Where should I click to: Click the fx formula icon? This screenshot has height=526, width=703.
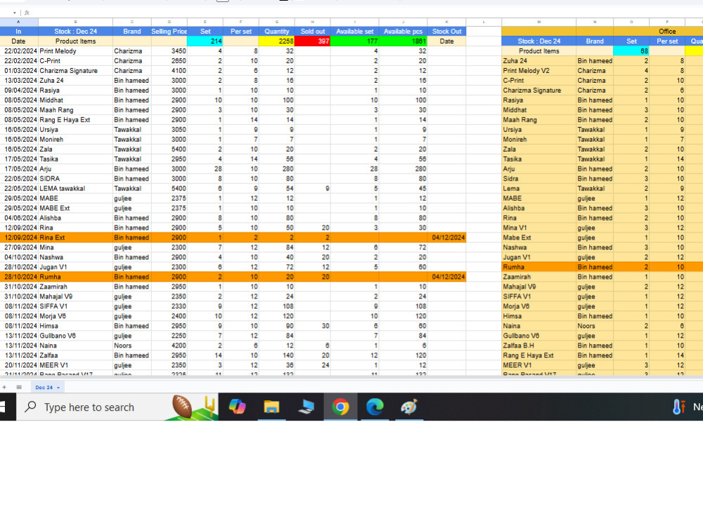tap(27, 13)
